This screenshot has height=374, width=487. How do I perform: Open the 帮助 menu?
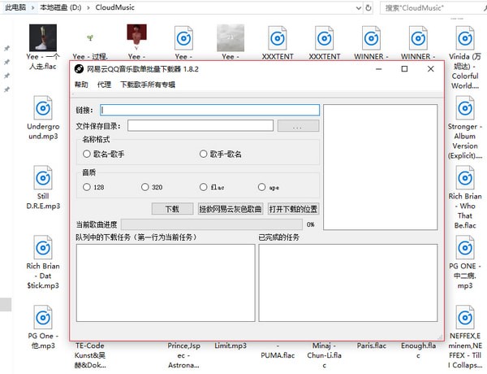tap(81, 85)
